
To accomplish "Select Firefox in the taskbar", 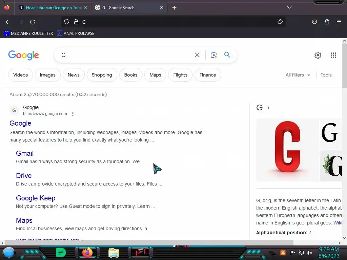I will pyautogui.click(x=87, y=253).
